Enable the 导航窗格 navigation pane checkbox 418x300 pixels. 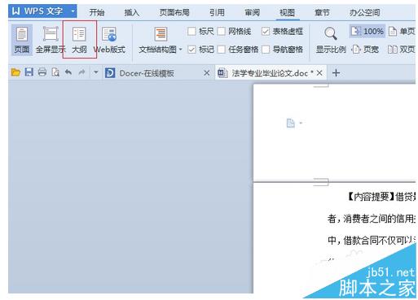pos(266,50)
